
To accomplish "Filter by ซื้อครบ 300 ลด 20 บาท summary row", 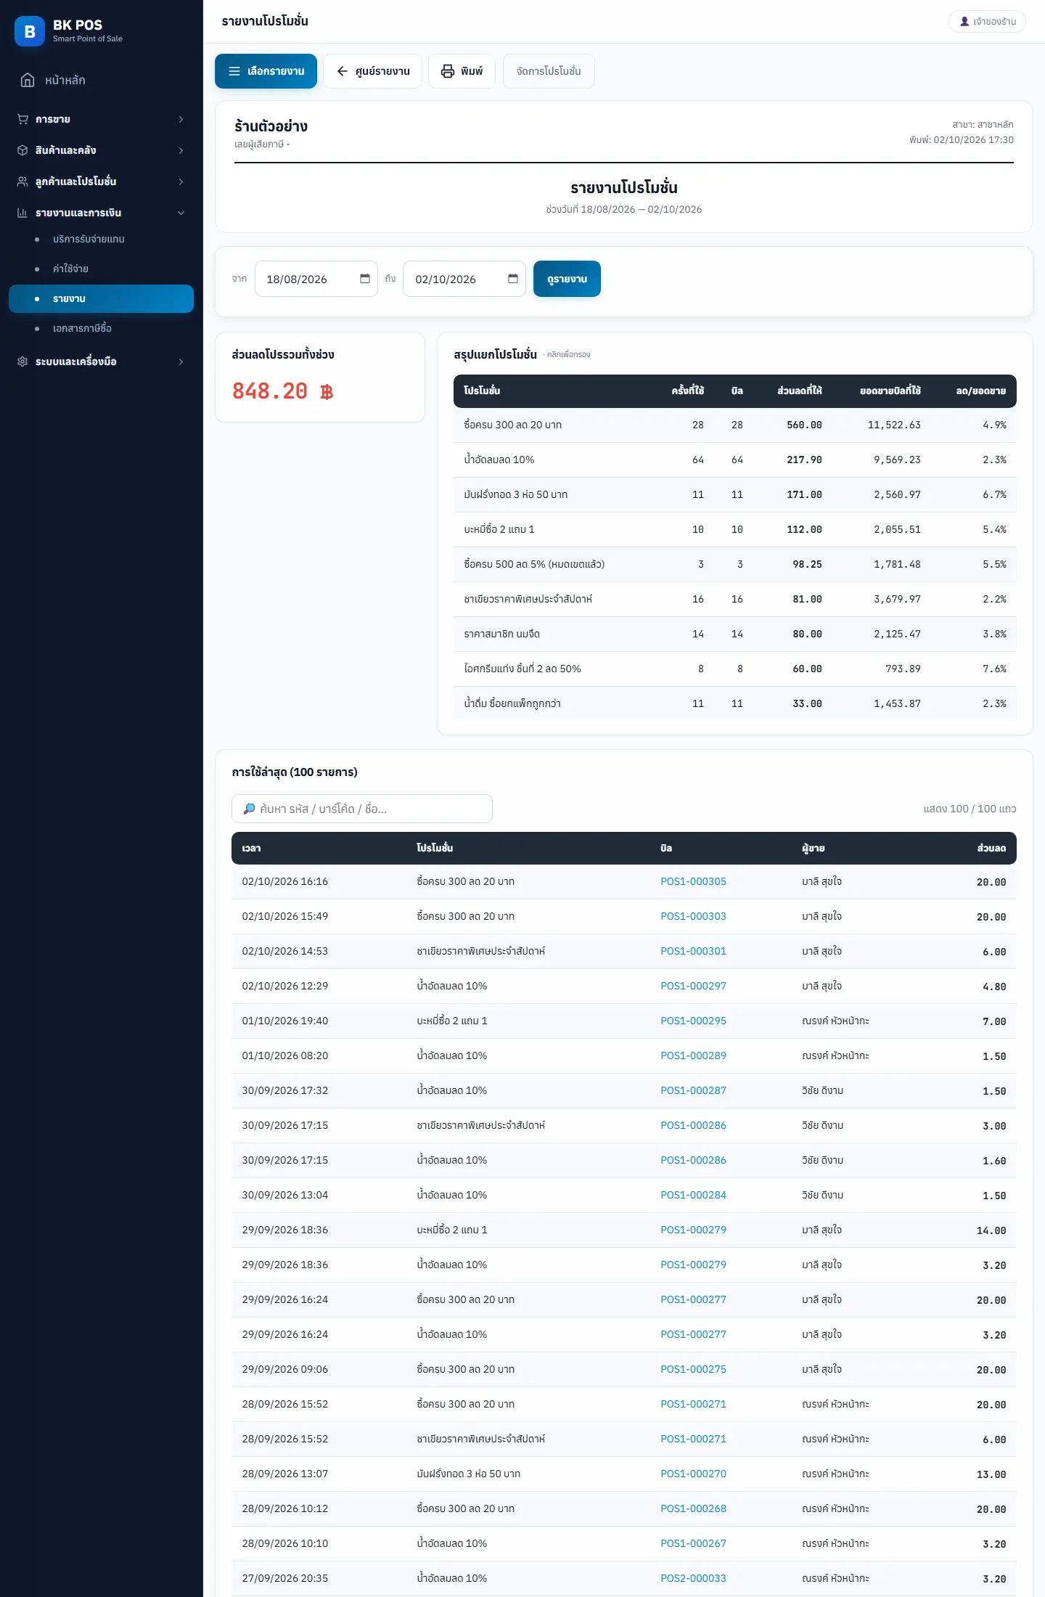I will (734, 425).
